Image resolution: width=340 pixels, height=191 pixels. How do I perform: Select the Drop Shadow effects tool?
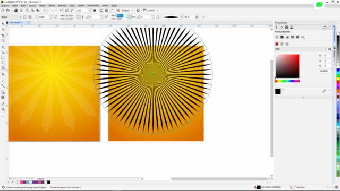[3, 92]
